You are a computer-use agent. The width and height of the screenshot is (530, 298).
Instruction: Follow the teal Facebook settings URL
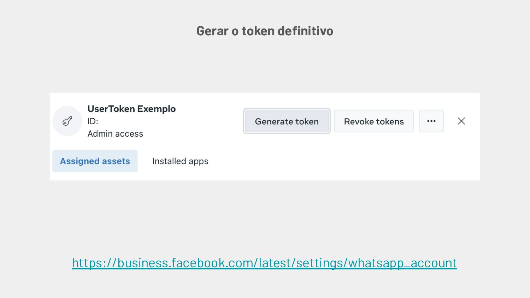point(264,263)
